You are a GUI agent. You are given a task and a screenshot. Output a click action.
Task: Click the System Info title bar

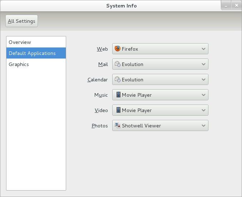(x=121, y=6)
